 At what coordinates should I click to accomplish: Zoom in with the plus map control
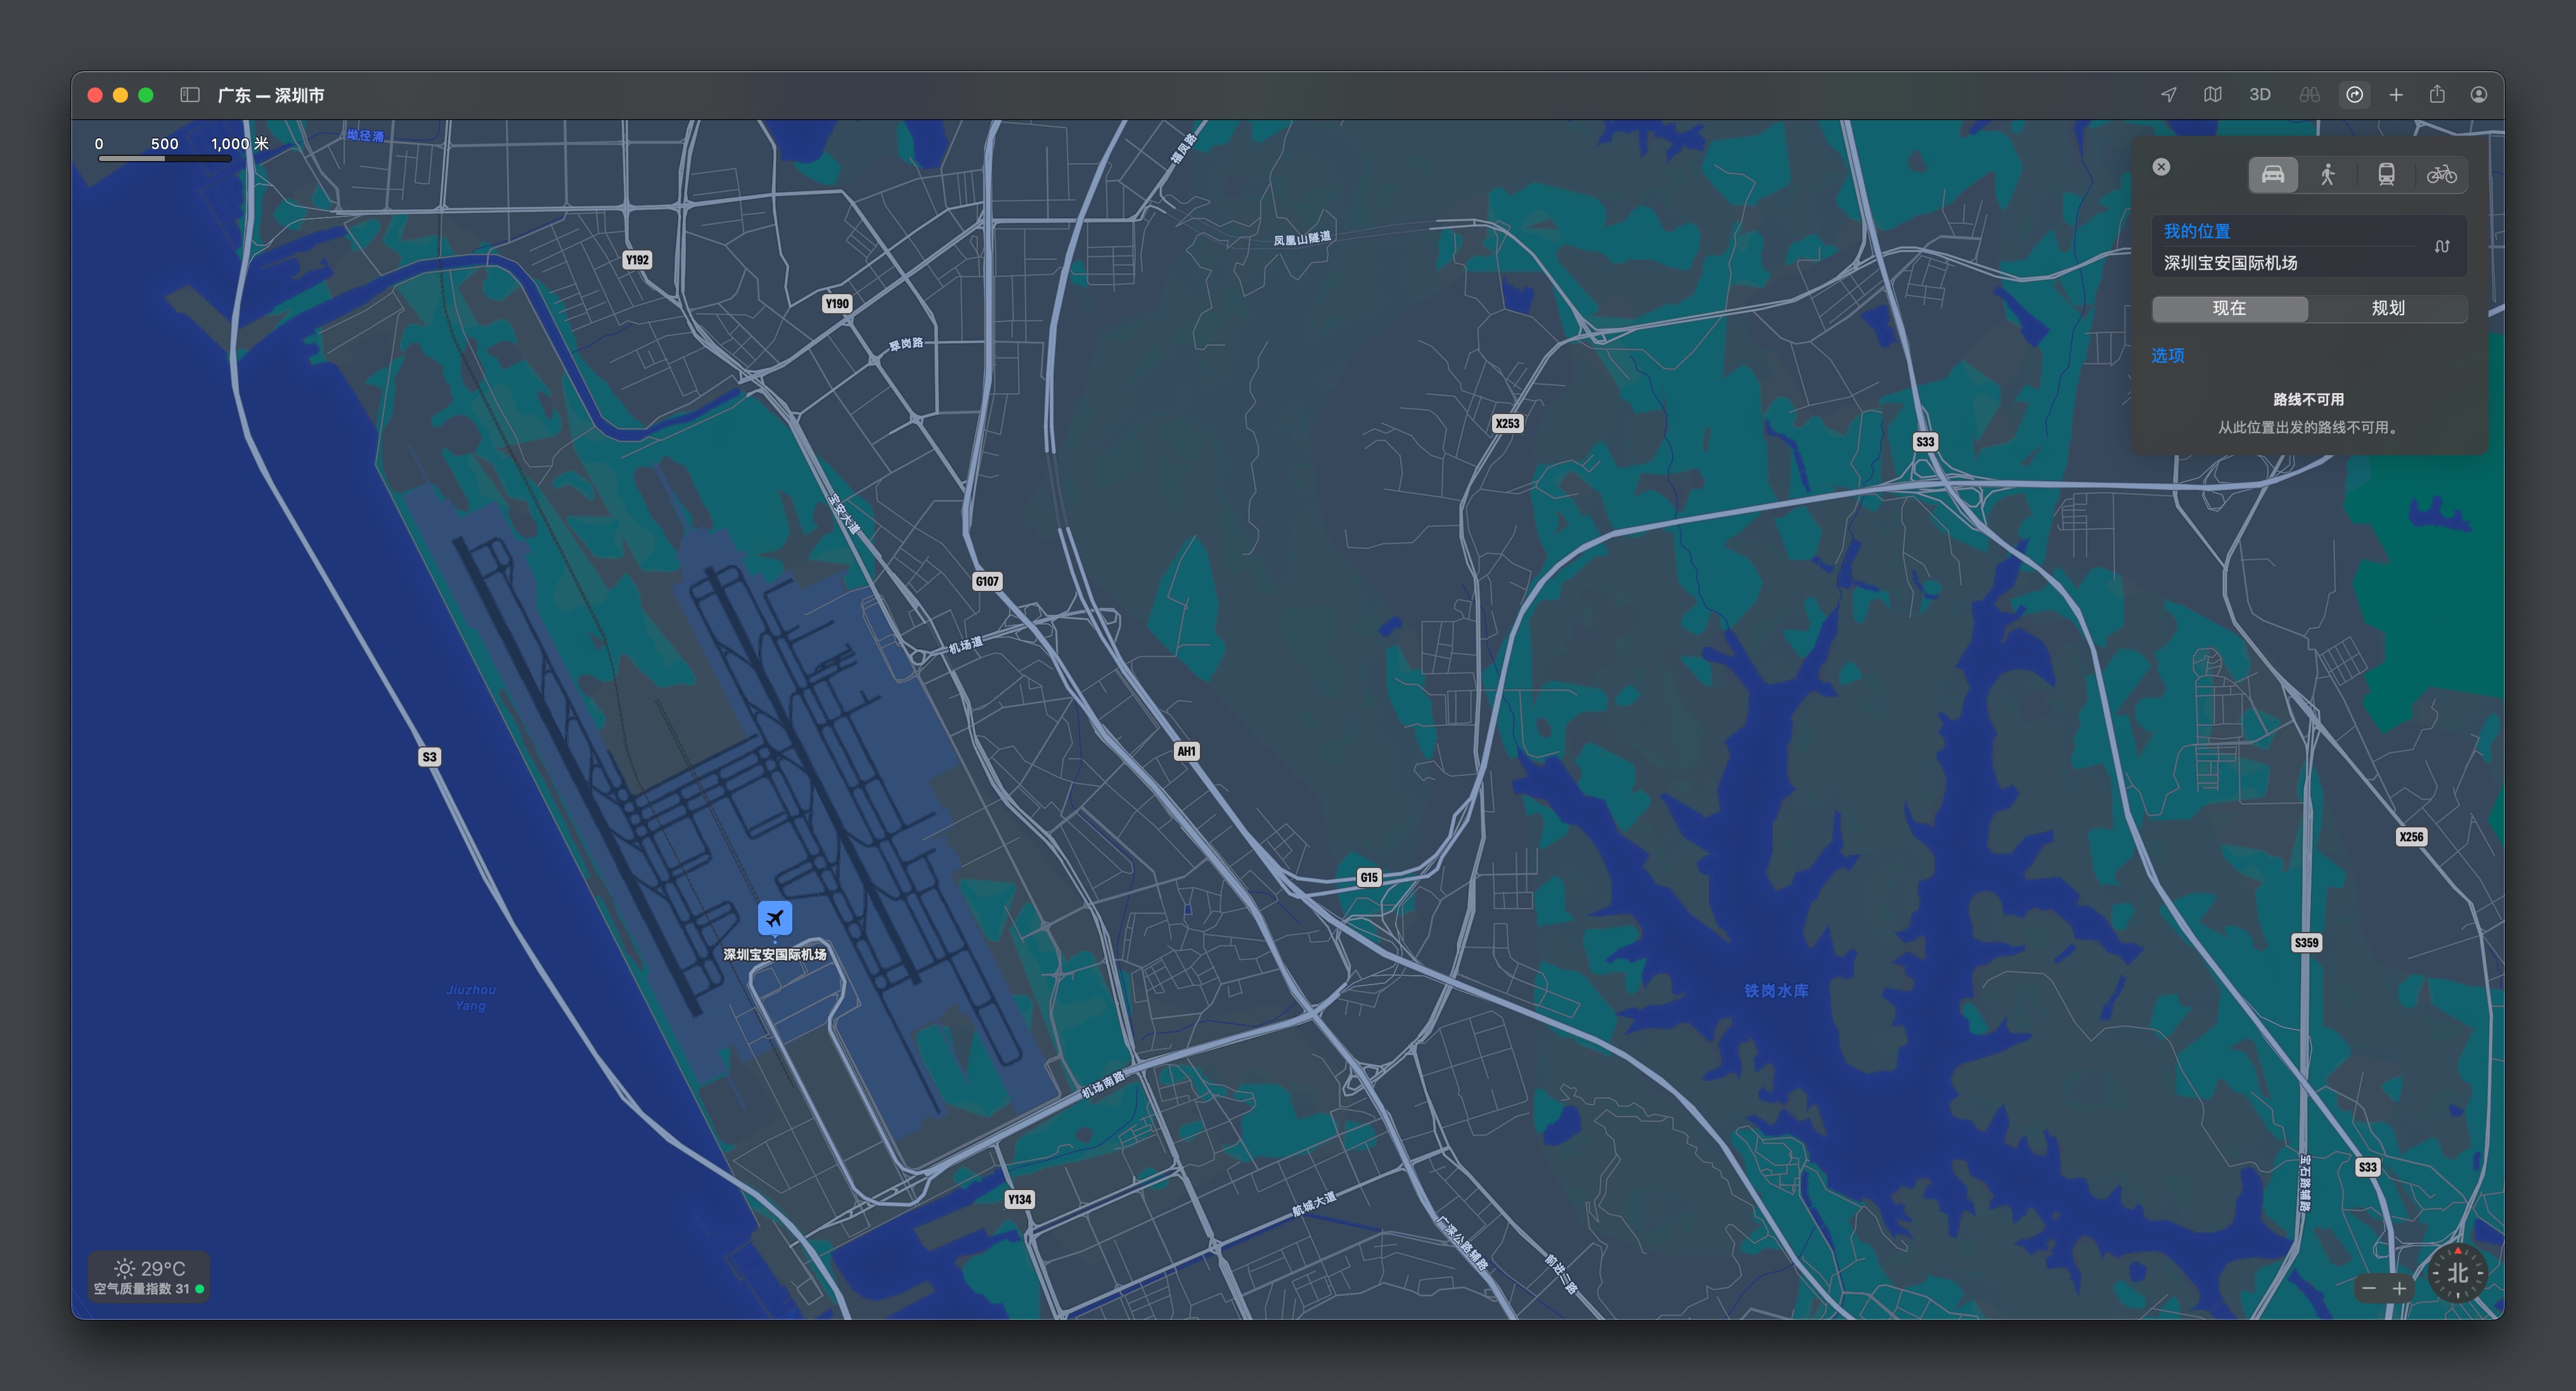point(2399,1288)
